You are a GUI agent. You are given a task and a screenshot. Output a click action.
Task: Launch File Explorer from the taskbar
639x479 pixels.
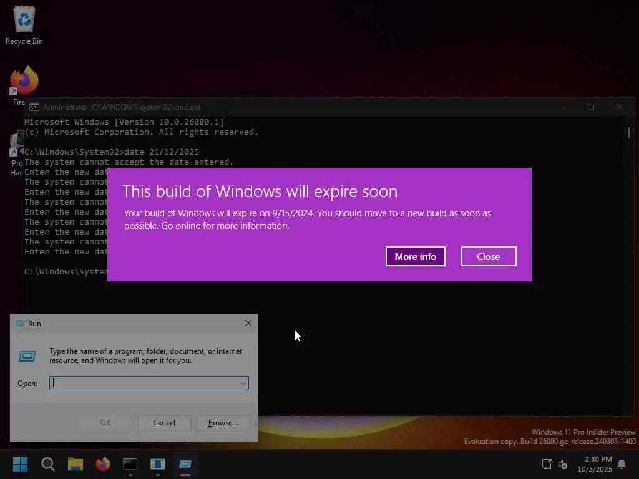[x=76, y=464]
